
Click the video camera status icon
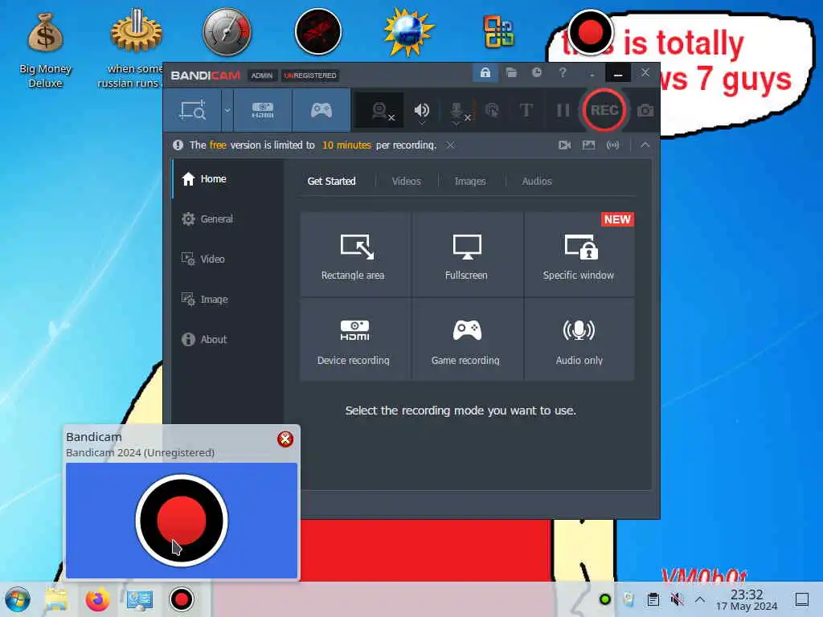point(565,145)
